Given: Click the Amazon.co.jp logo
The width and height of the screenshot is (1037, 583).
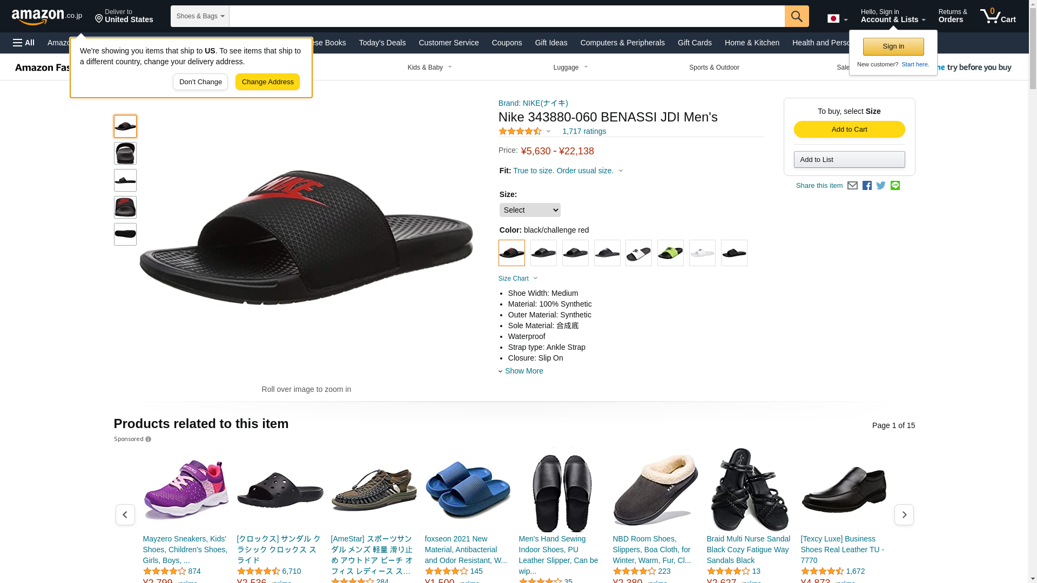Looking at the screenshot, I should tap(47, 17).
